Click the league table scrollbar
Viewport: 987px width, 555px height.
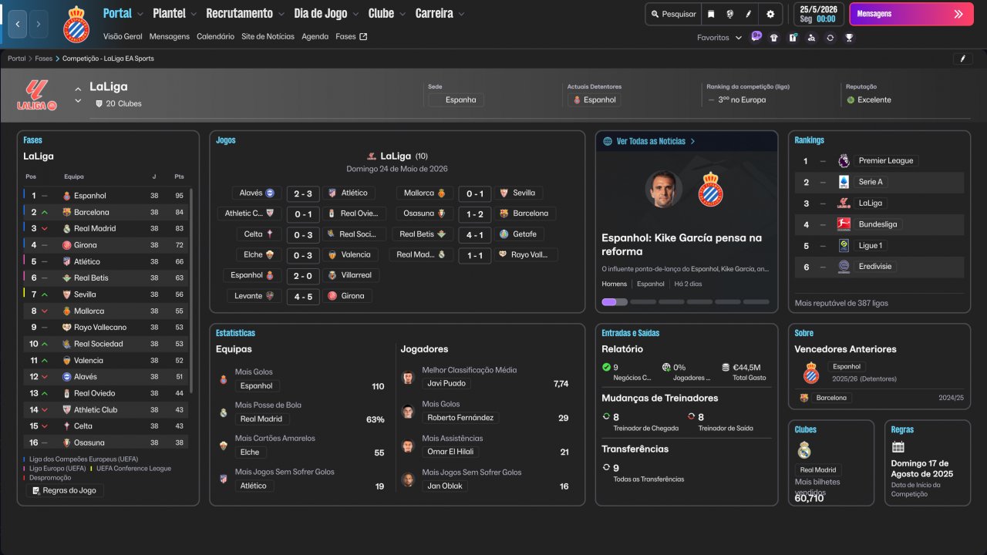pos(190,291)
